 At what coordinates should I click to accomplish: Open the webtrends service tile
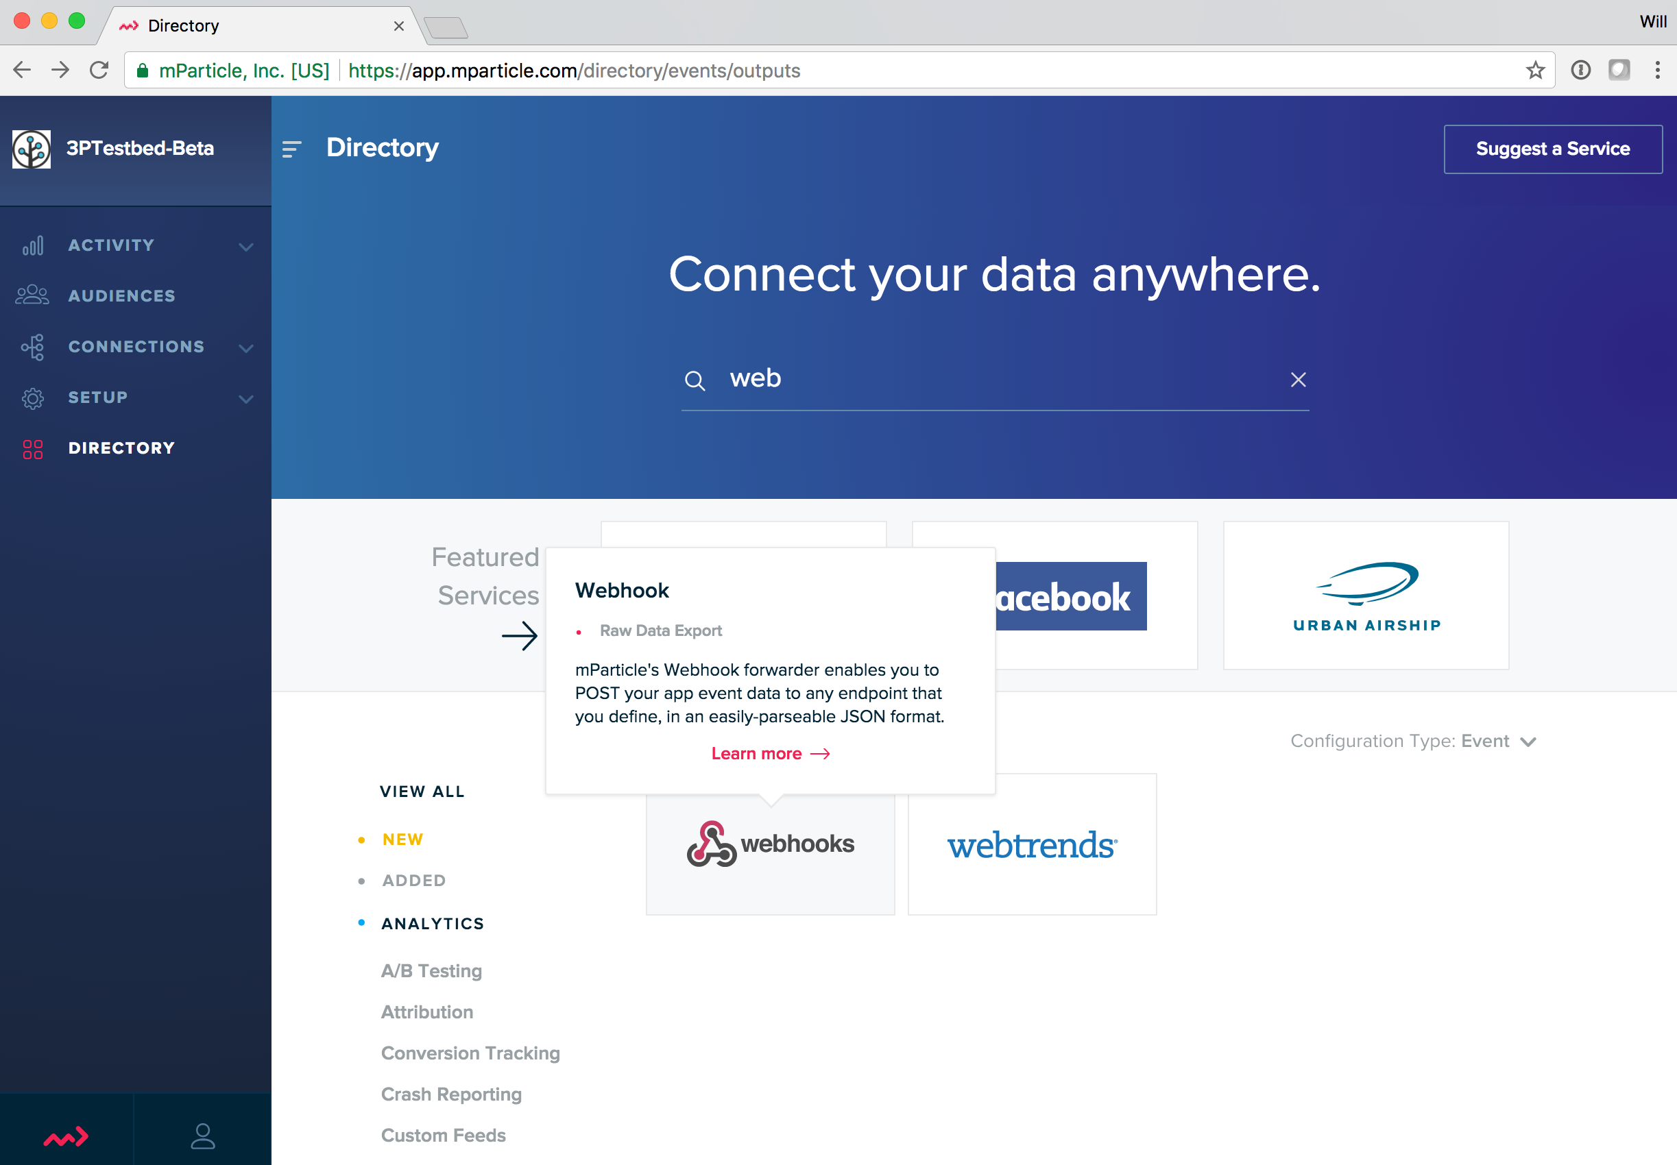coord(1032,844)
